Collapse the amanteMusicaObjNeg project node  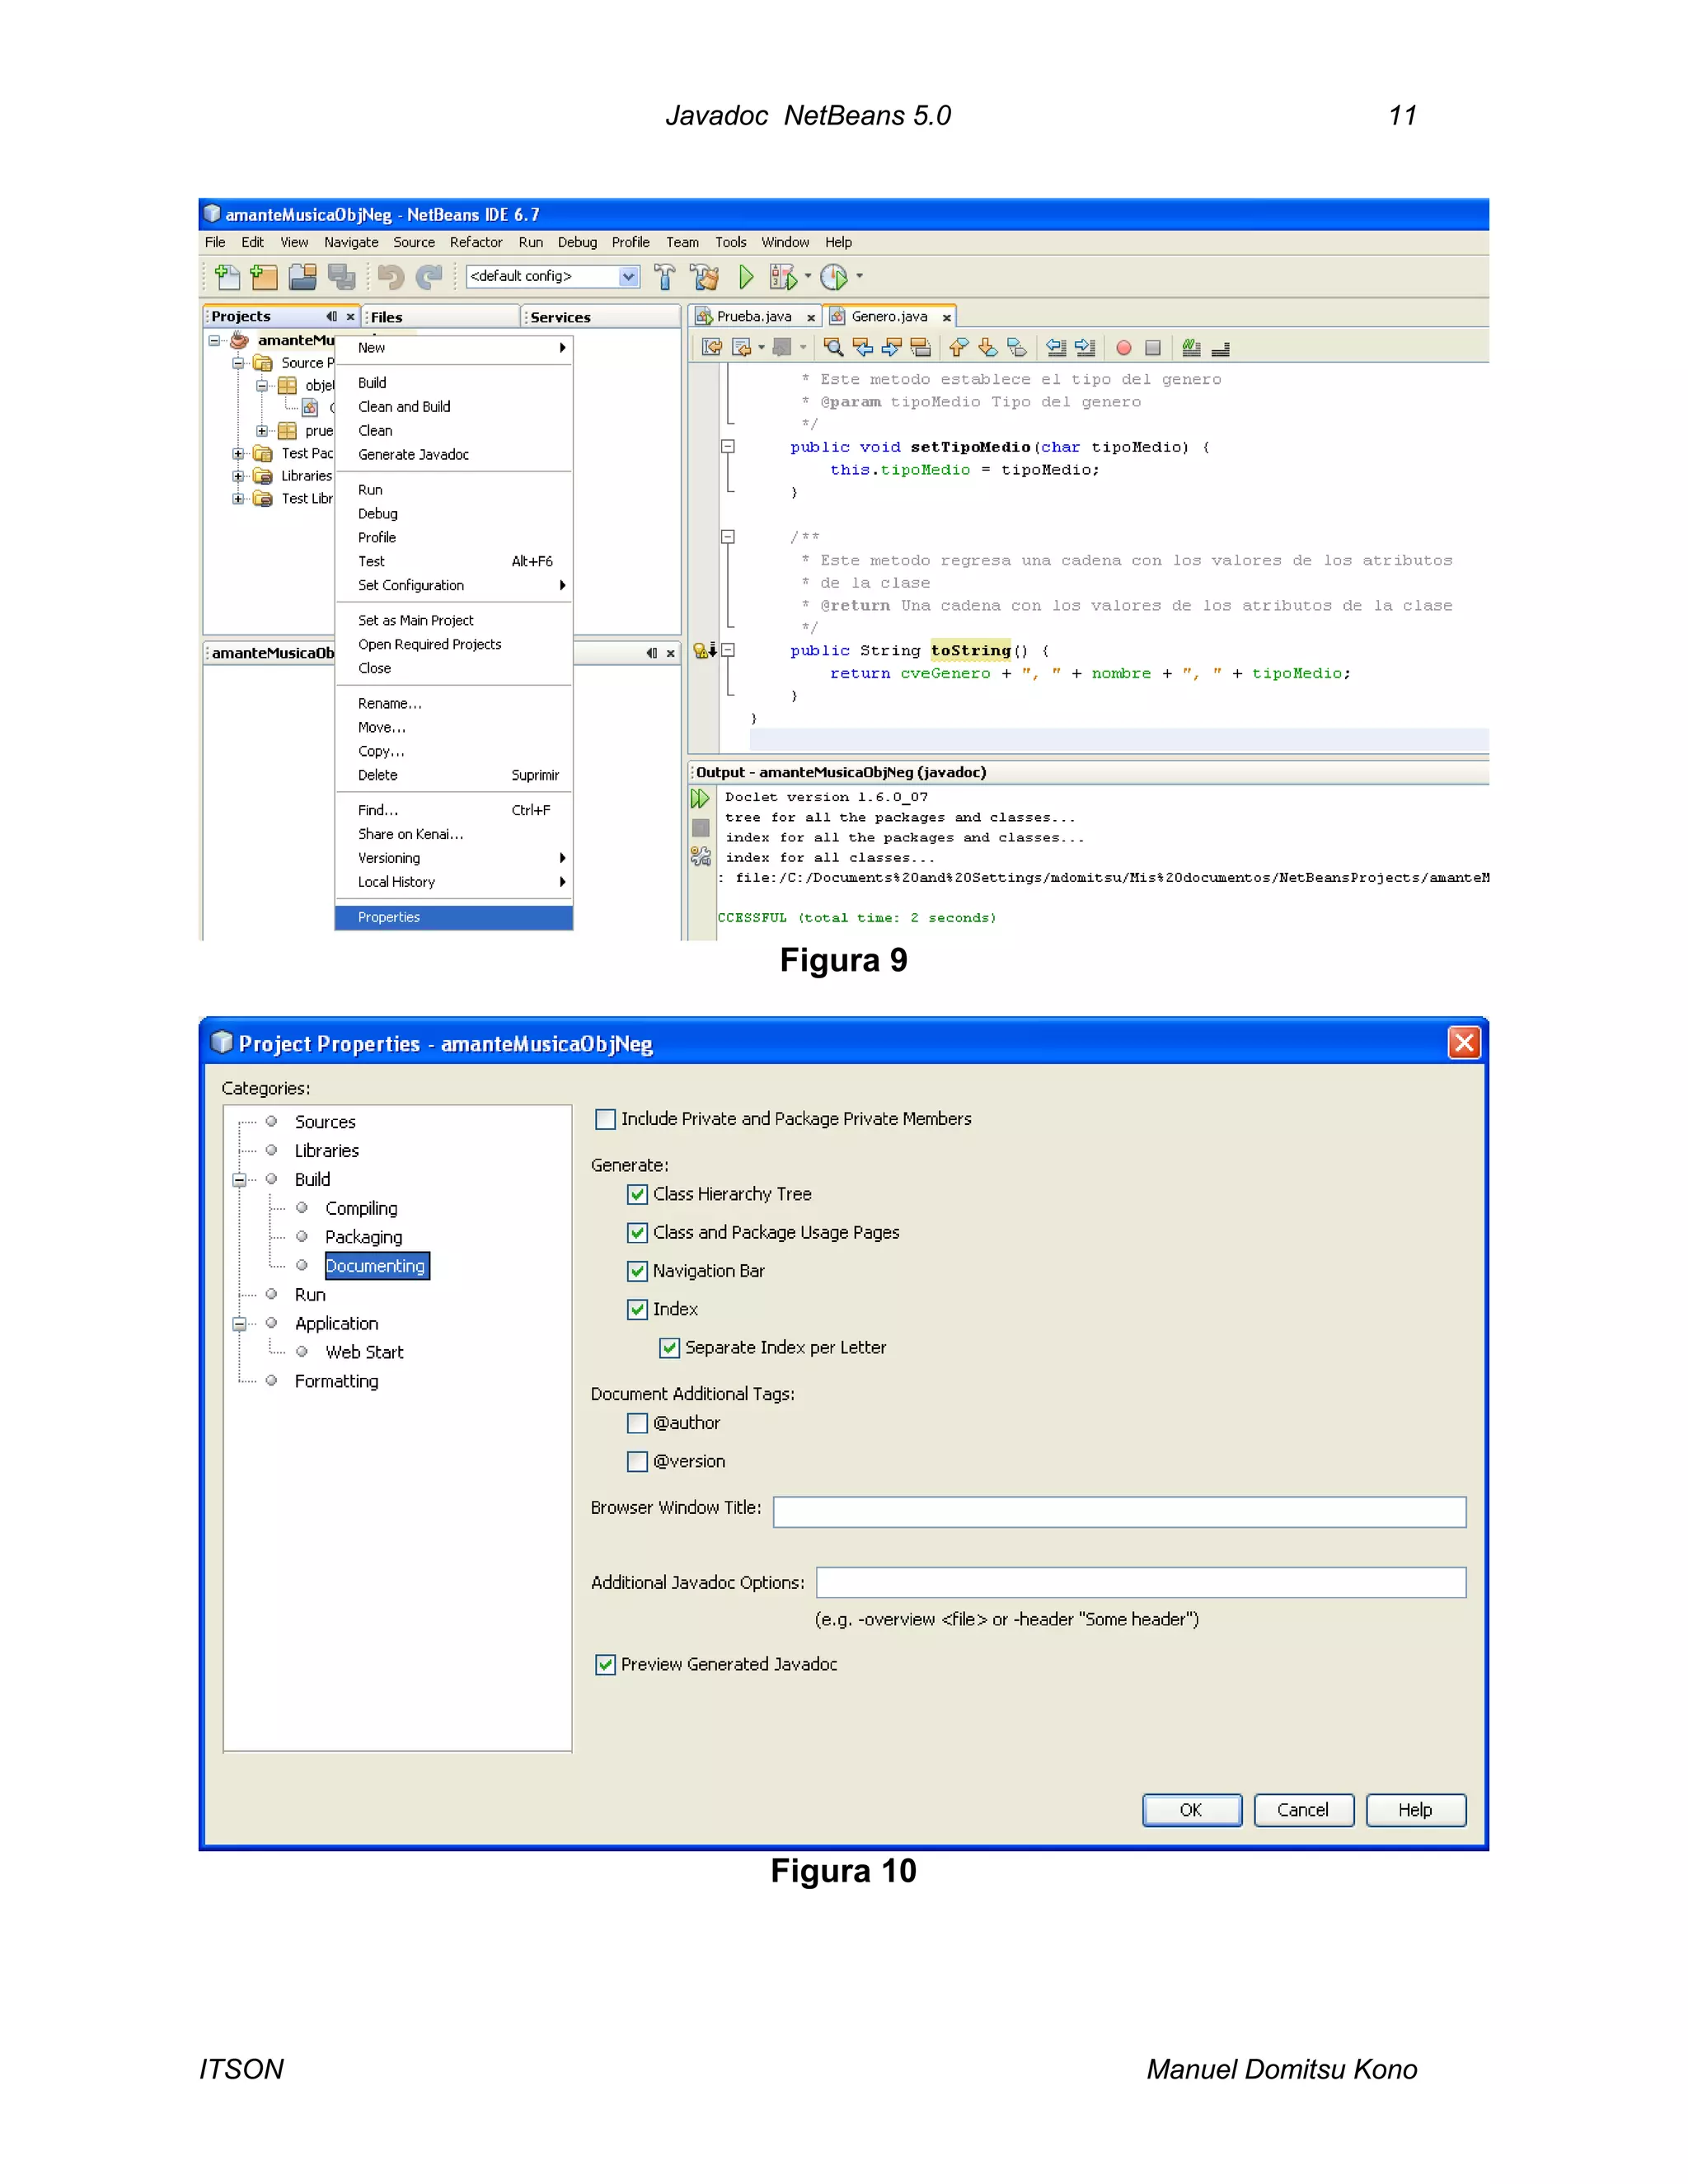pos(214,341)
